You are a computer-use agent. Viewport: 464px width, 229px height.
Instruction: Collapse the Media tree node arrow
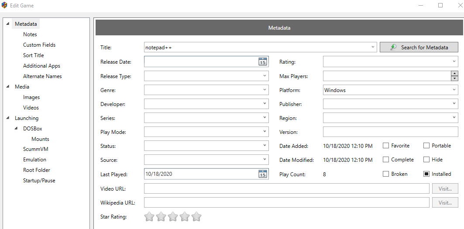tap(8, 87)
